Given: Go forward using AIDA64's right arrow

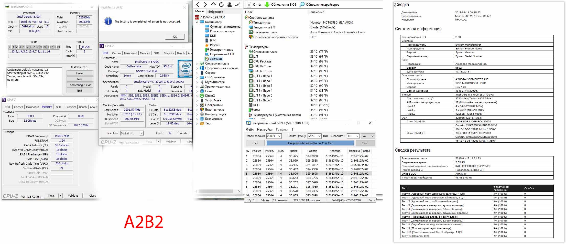Looking at the screenshot, I should pyautogui.click(x=205, y=4).
